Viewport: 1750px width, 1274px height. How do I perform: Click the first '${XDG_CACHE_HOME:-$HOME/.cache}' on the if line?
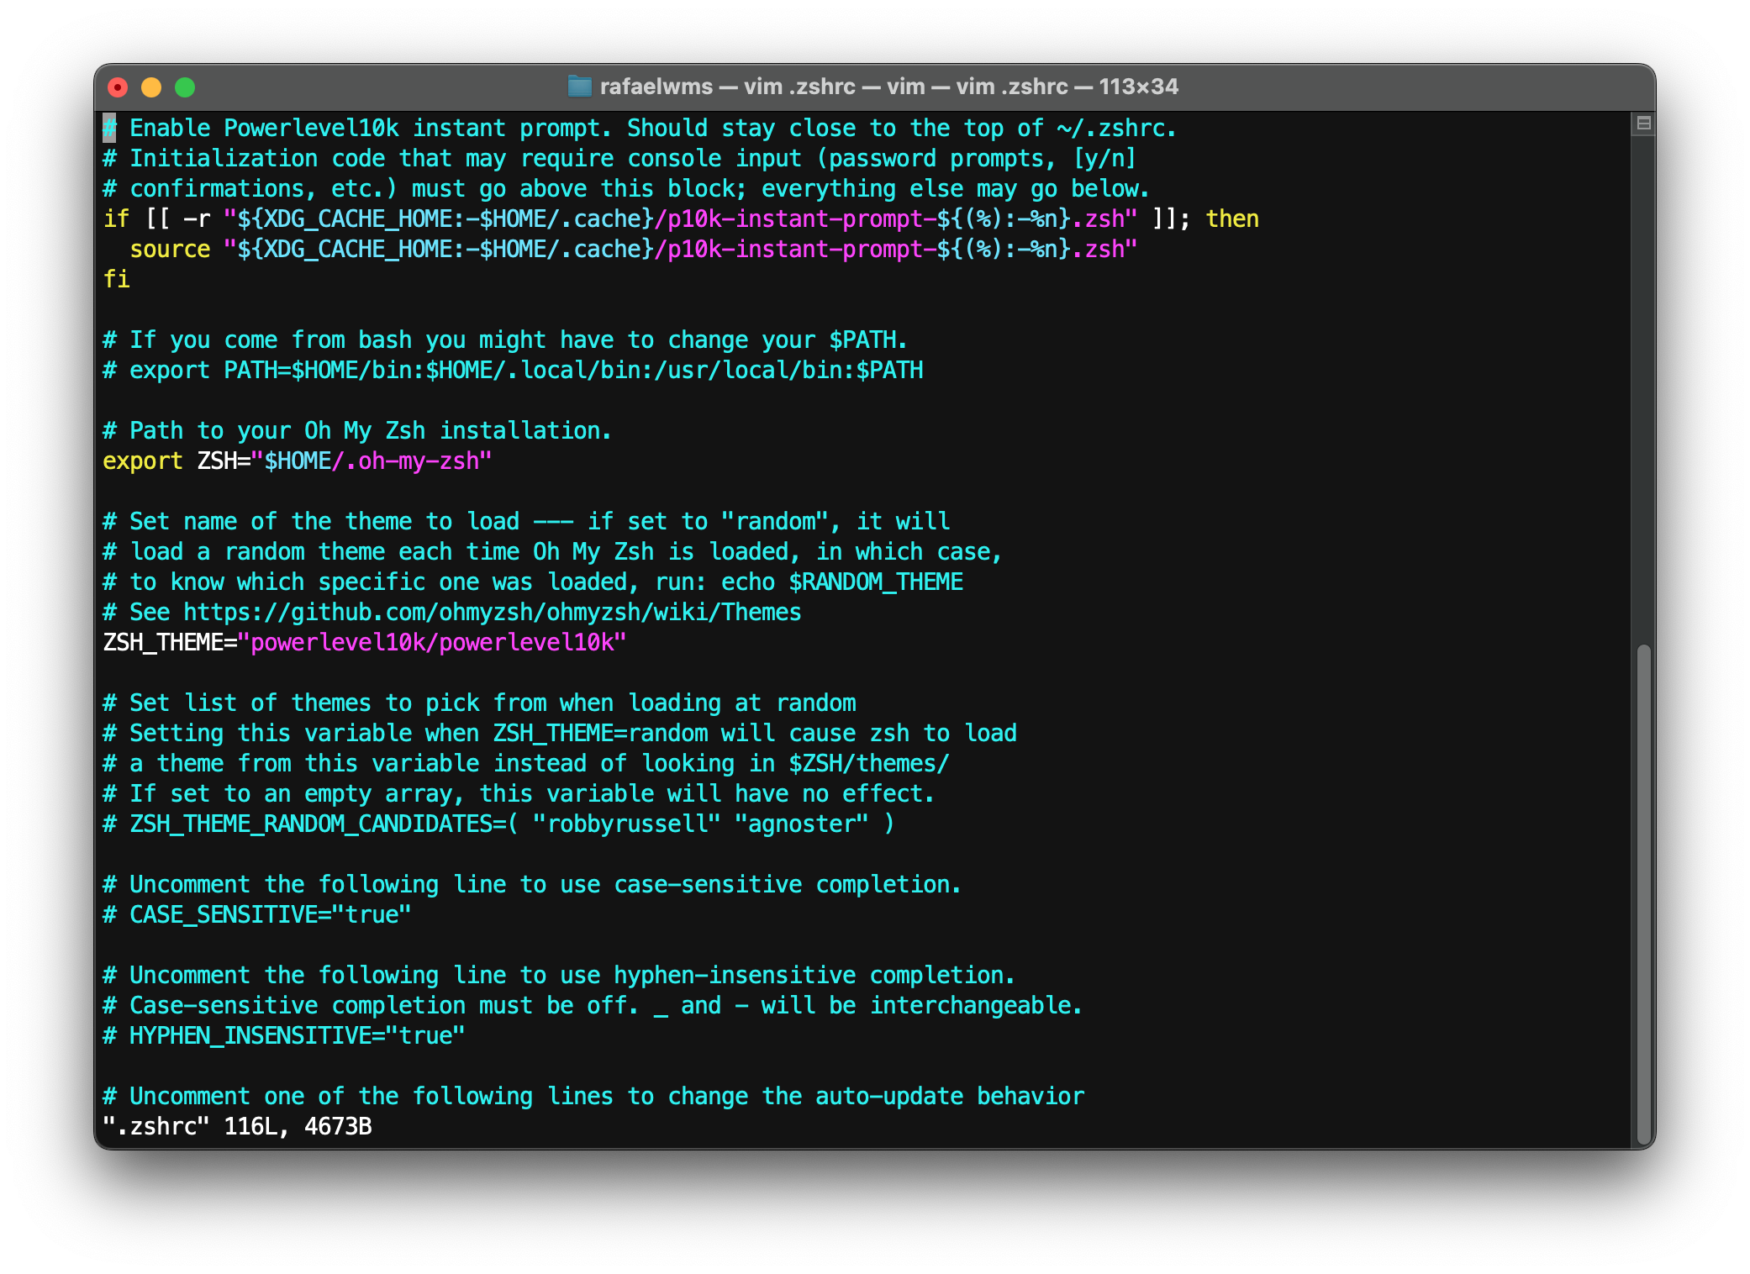point(445,218)
